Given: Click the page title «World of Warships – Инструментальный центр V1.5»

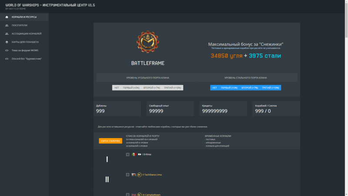Looking at the screenshot, I should pyautogui.click(x=50, y=5).
